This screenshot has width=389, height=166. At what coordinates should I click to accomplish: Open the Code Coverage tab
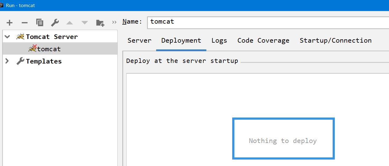263,41
